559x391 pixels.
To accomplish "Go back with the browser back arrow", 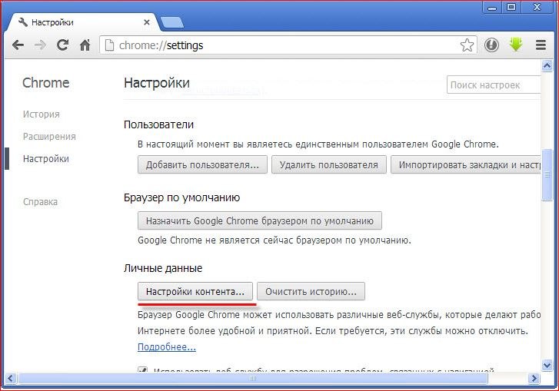I will tap(18, 45).
